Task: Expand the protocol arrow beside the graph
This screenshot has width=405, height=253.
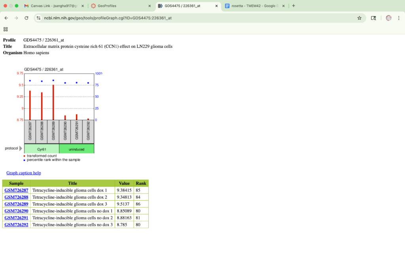Action: pyautogui.click(x=21, y=148)
